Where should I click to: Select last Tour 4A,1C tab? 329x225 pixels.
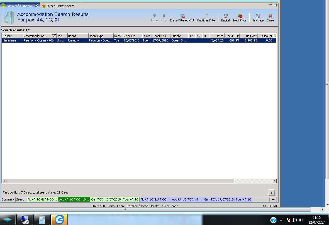click(x=243, y=199)
